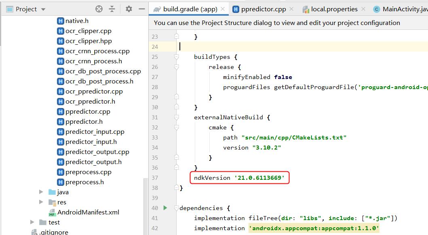Click the proguardFiles line
Image resolution: width=428 pixels, height=235 pixels.
click(325, 87)
